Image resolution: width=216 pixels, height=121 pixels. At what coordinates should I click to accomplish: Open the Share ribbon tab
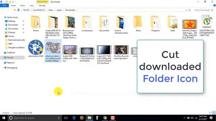[x=23, y=5]
